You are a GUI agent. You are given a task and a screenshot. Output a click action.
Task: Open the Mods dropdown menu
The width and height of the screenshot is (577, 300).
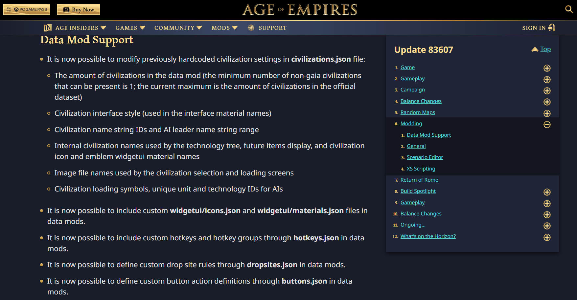(224, 28)
